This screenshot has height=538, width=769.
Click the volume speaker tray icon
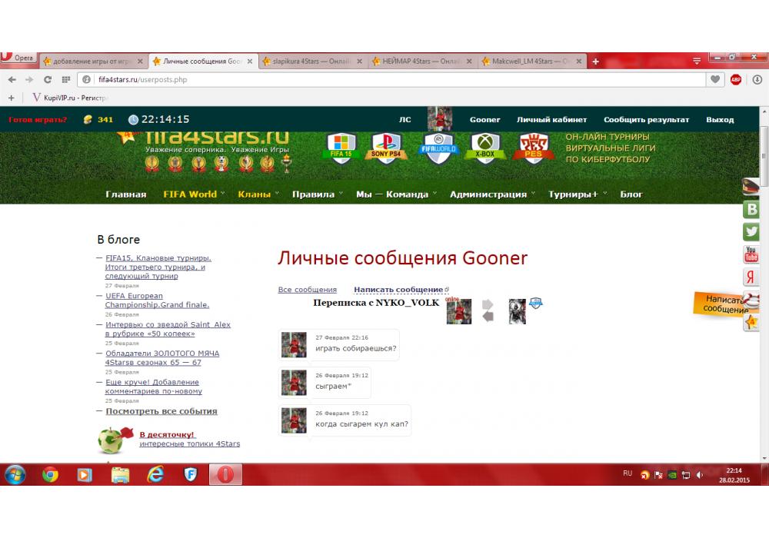[x=699, y=475]
